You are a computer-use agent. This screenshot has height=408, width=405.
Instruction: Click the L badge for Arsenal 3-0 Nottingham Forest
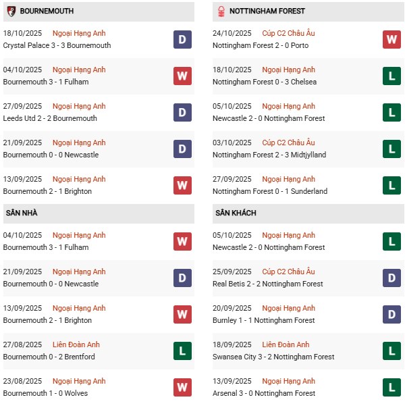[x=392, y=387]
